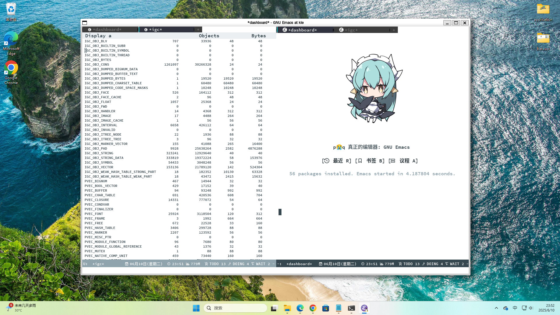The width and height of the screenshot is (560, 315).
Task: Click the Emacs icon on left *igc* tab
Action: [x=146, y=30]
